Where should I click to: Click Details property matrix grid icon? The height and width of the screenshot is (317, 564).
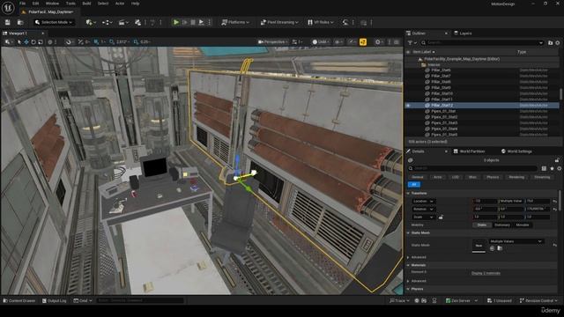point(544,168)
